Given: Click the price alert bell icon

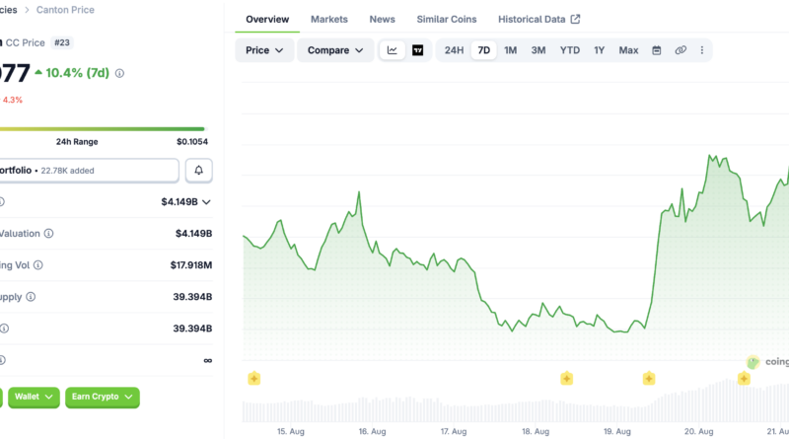Looking at the screenshot, I should coord(199,170).
